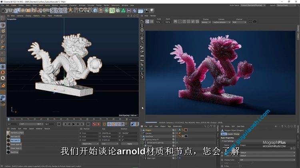Toggle Arnold point_light visibility dots

176,142
